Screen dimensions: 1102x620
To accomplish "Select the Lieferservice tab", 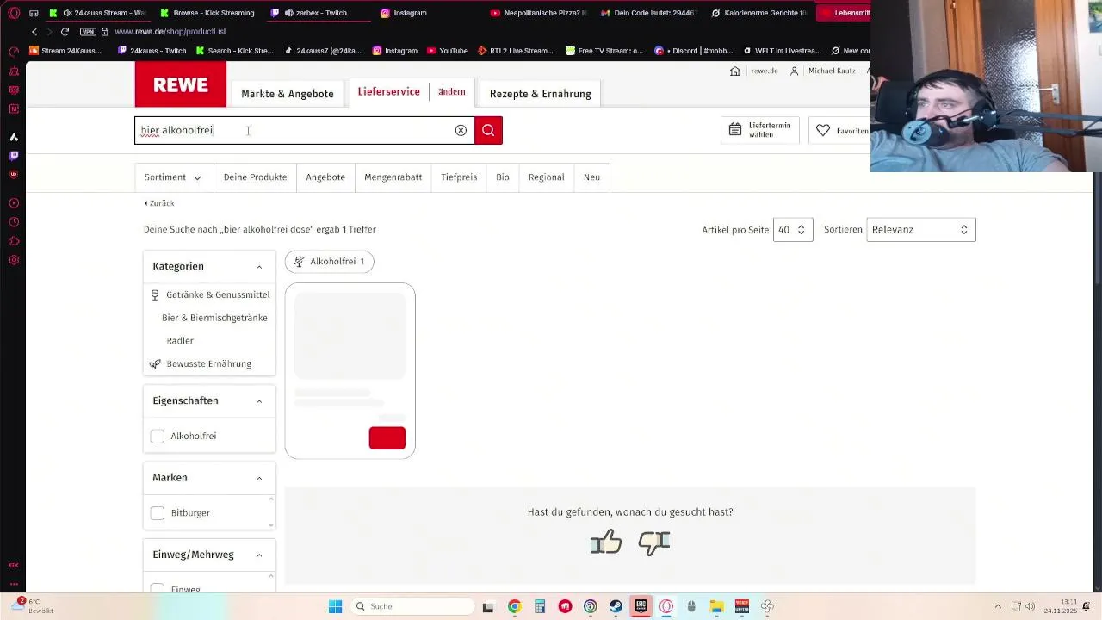I will 389,91.
